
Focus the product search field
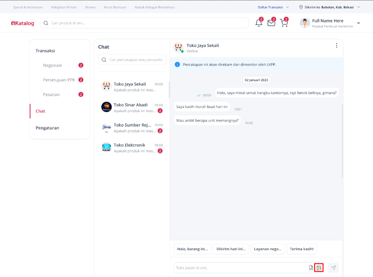tap(144, 23)
